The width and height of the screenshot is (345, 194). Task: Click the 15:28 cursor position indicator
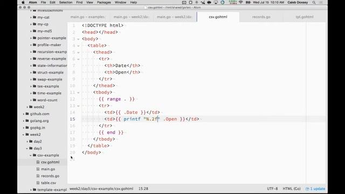click(x=143, y=189)
